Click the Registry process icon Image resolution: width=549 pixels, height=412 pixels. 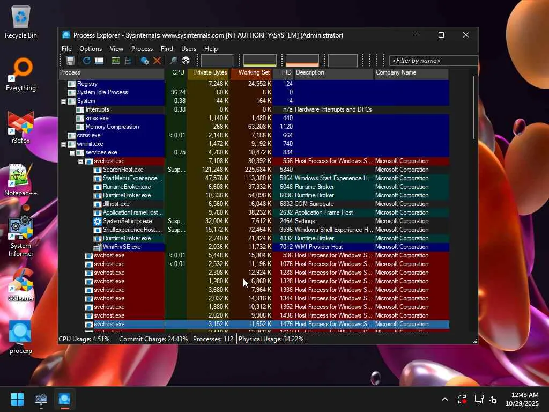pos(71,84)
